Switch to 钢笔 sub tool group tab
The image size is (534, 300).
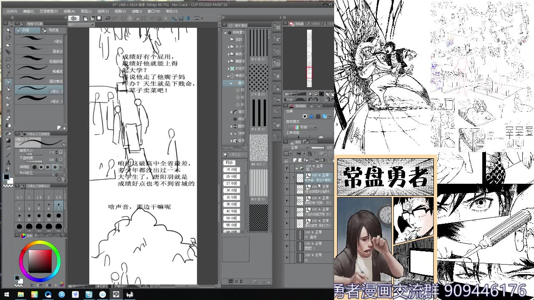pyautogui.click(x=28, y=30)
